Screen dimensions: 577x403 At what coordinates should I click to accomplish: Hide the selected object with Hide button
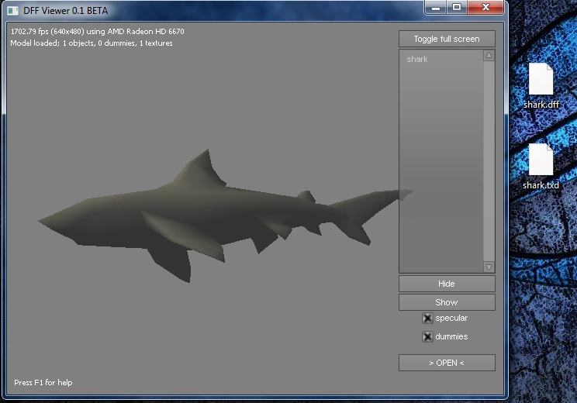coord(447,284)
